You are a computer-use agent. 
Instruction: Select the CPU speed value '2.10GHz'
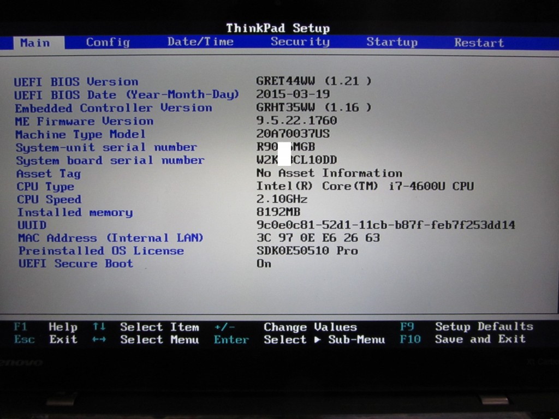(282, 199)
